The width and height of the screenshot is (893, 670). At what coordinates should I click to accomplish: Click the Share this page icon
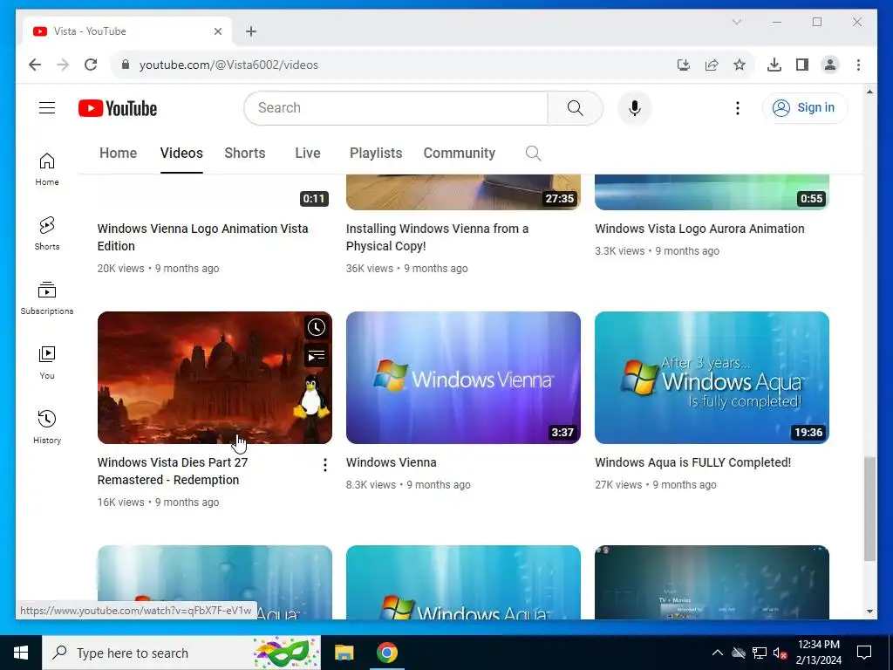tap(712, 65)
